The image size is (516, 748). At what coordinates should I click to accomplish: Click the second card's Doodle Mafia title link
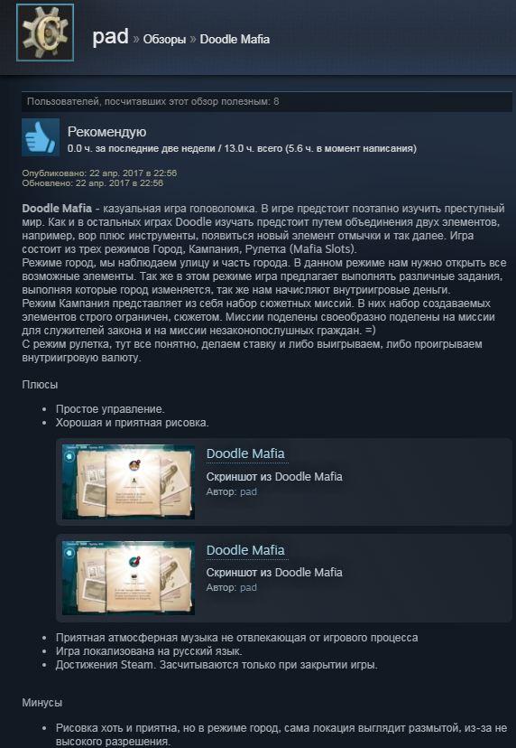245,550
